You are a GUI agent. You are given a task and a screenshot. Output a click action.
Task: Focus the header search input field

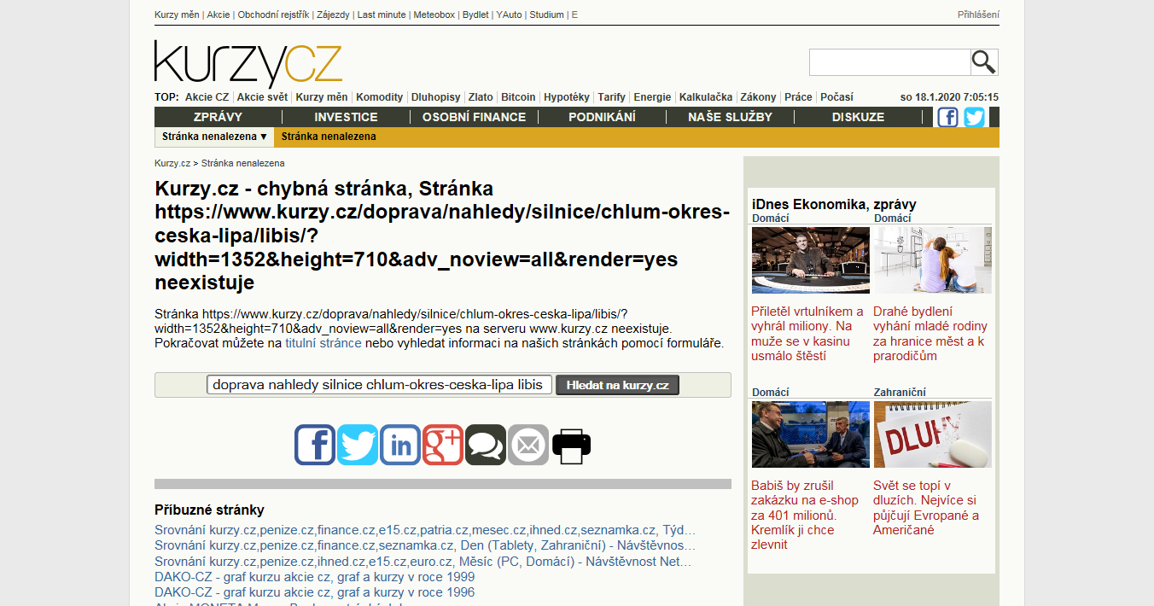click(x=889, y=62)
